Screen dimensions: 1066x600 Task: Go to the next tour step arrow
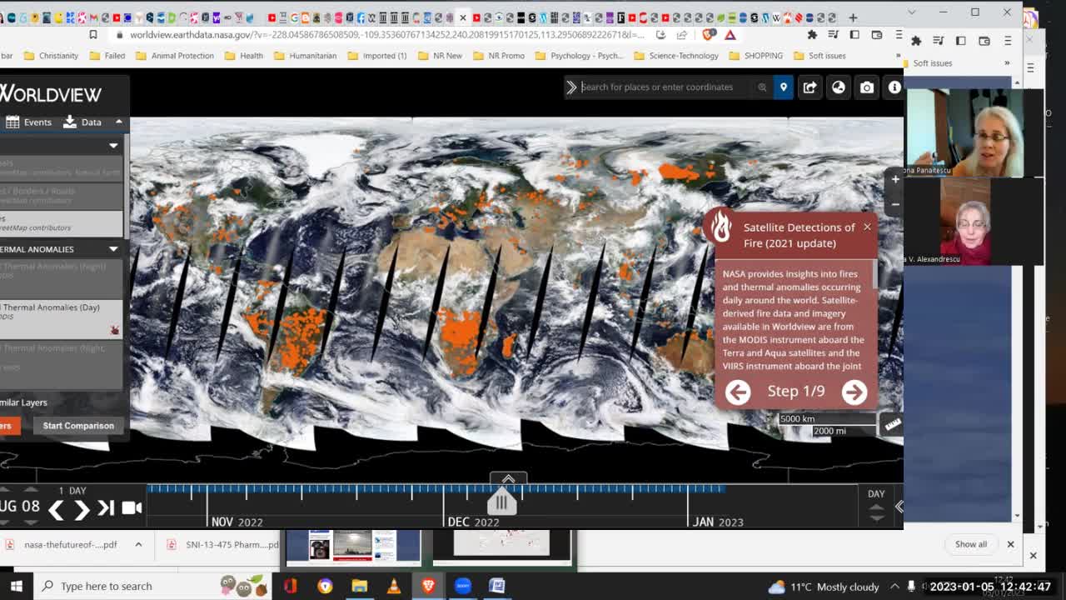click(x=854, y=392)
